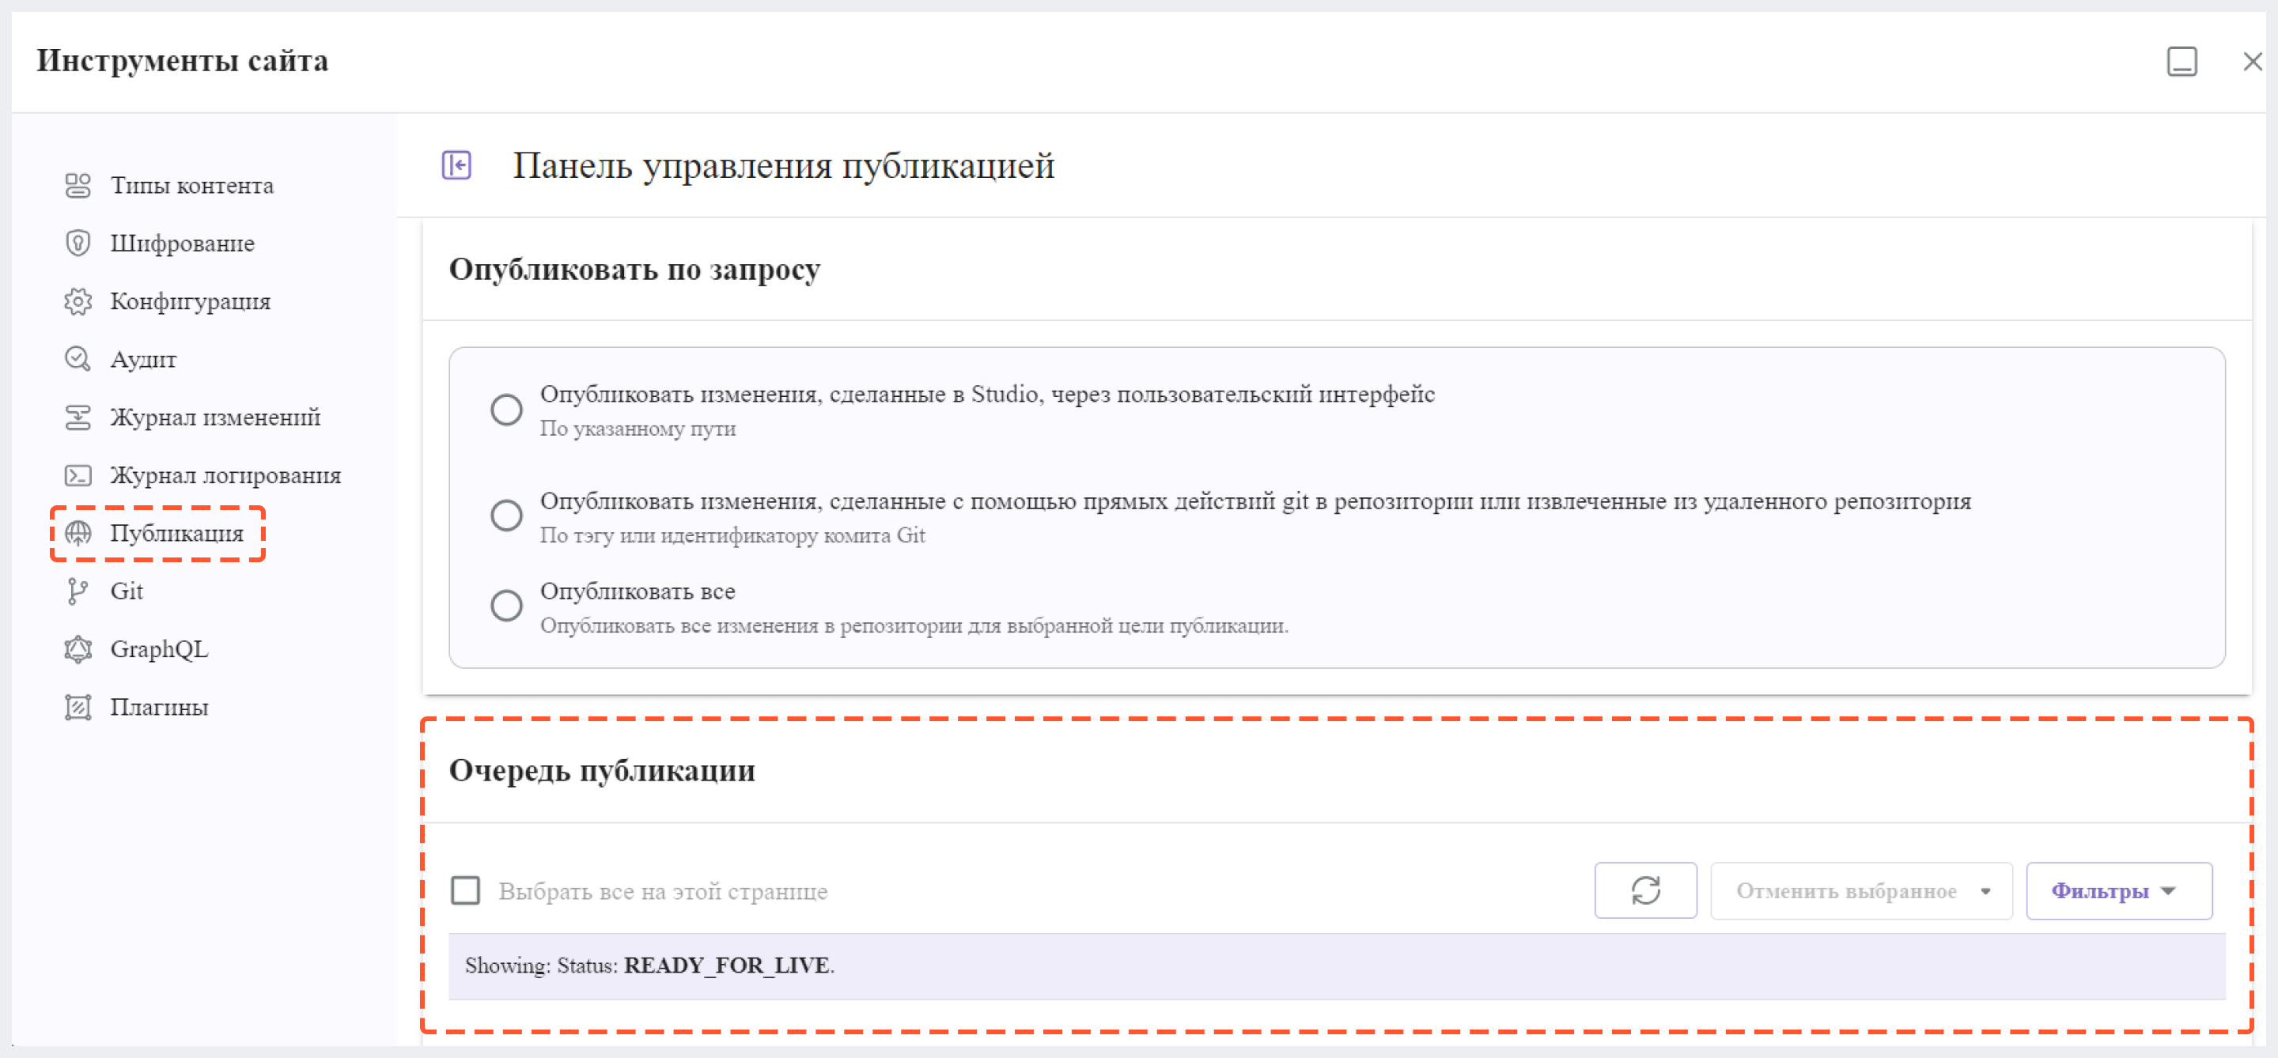
Task: Close the Инструменты сайта dialog
Action: 2253,61
